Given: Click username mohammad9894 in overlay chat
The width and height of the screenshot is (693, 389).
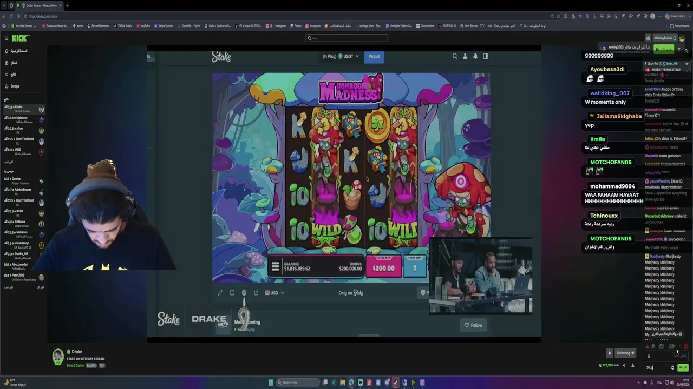Looking at the screenshot, I should pos(612,186).
